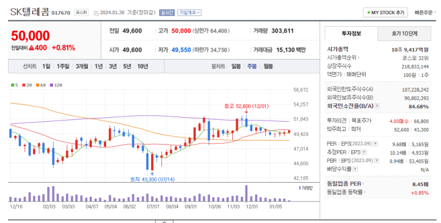The height and width of the screenshot is (223, 441).
Task: Click 최저 43,300 (07/14) chart marker
Action: pos(152,179)
